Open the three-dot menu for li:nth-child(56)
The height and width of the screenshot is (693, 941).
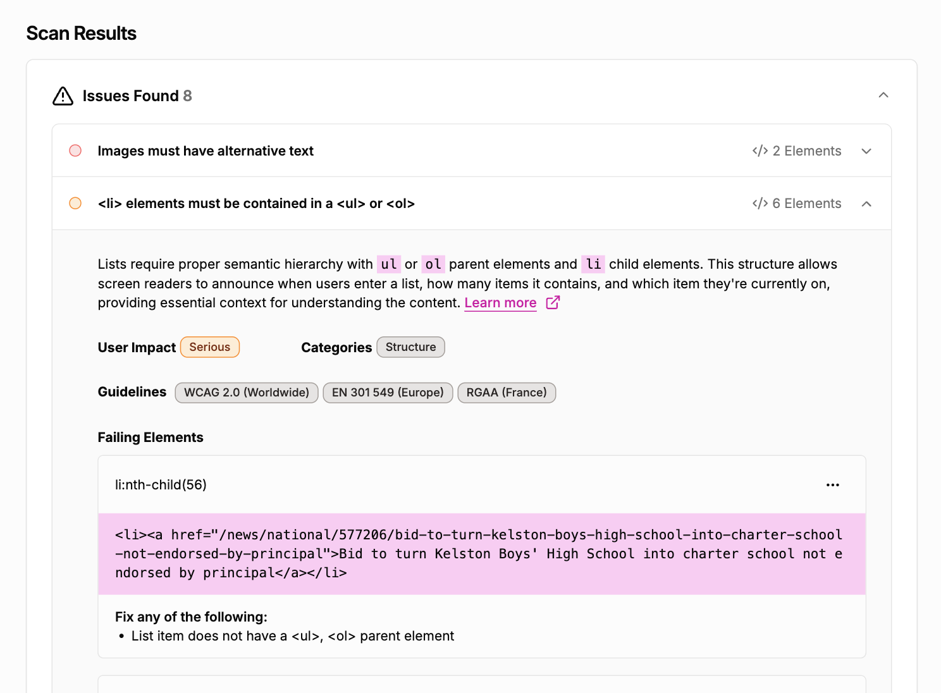(x=833, y=485)
